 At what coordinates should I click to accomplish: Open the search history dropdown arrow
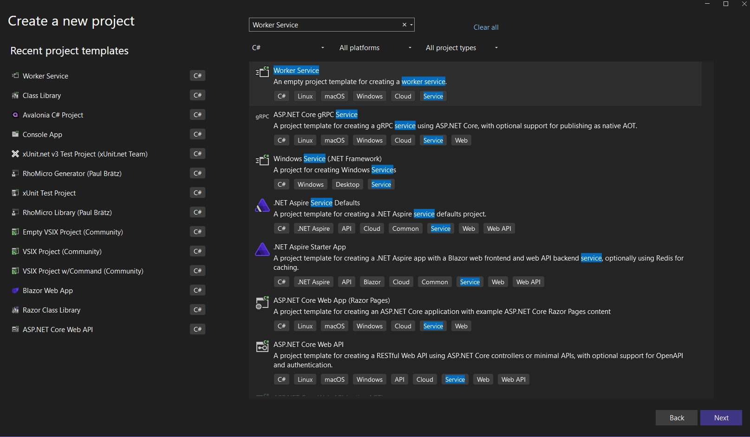pyautogui.click(x=411, y=25)
